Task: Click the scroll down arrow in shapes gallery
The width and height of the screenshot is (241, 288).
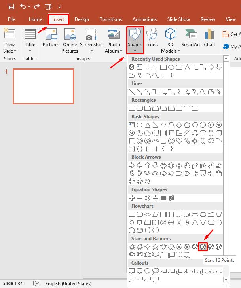Action: [226, 280]
